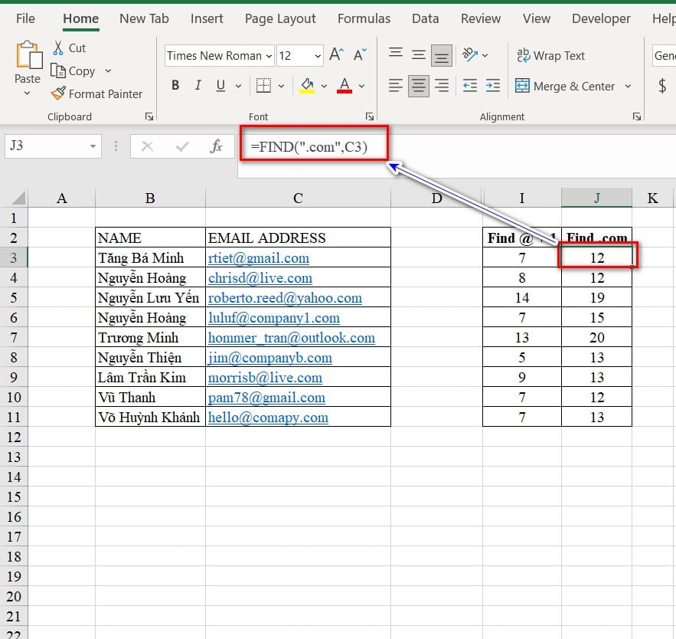Image resolution: width=676 pixels, height=639 pixels.
Task: Click the Name Box showing J3
Action: click(x=46, y=146)
